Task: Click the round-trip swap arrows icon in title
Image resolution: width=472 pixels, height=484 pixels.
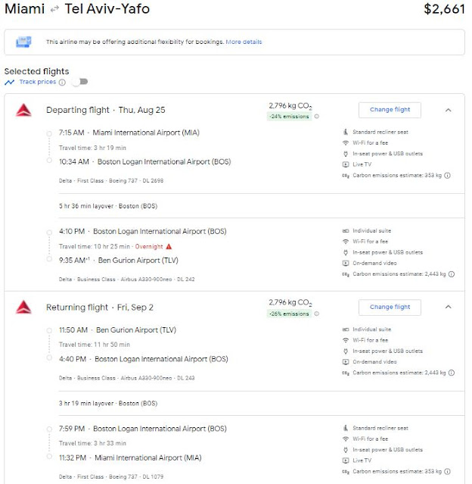Action: coord(54,9)
